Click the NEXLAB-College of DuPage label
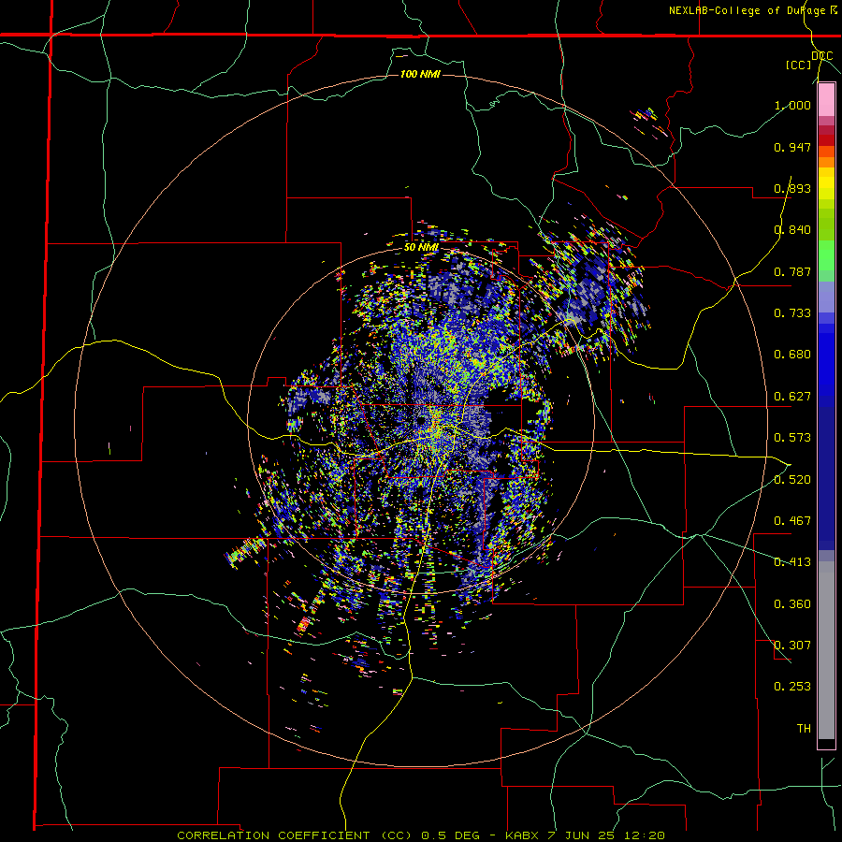The height and width of the screenshot is (842, 842). click(748, 10)
